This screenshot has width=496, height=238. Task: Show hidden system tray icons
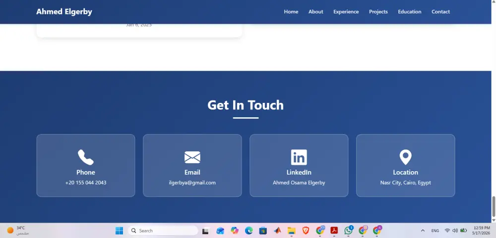[423, 231]
